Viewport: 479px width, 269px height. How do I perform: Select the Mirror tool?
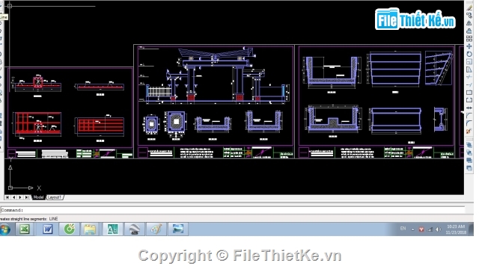click(x=469, y=23)
